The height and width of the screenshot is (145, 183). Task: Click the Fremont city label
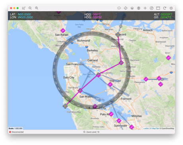(x=126, y=99)
